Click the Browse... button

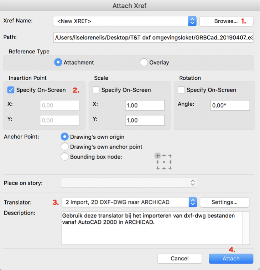[226, 21]
